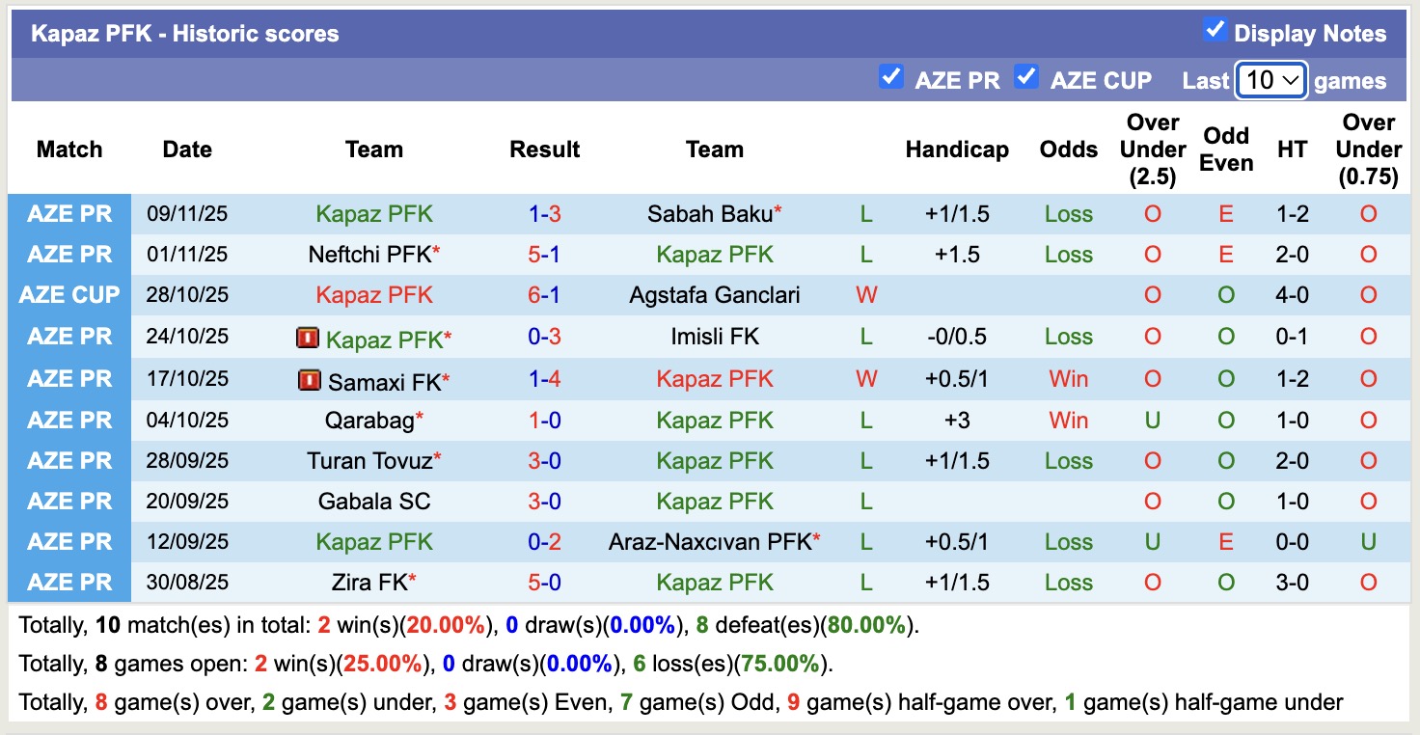Click the 5-0 result against Zira FK
1420x735 pixels.
pos(544,583)
